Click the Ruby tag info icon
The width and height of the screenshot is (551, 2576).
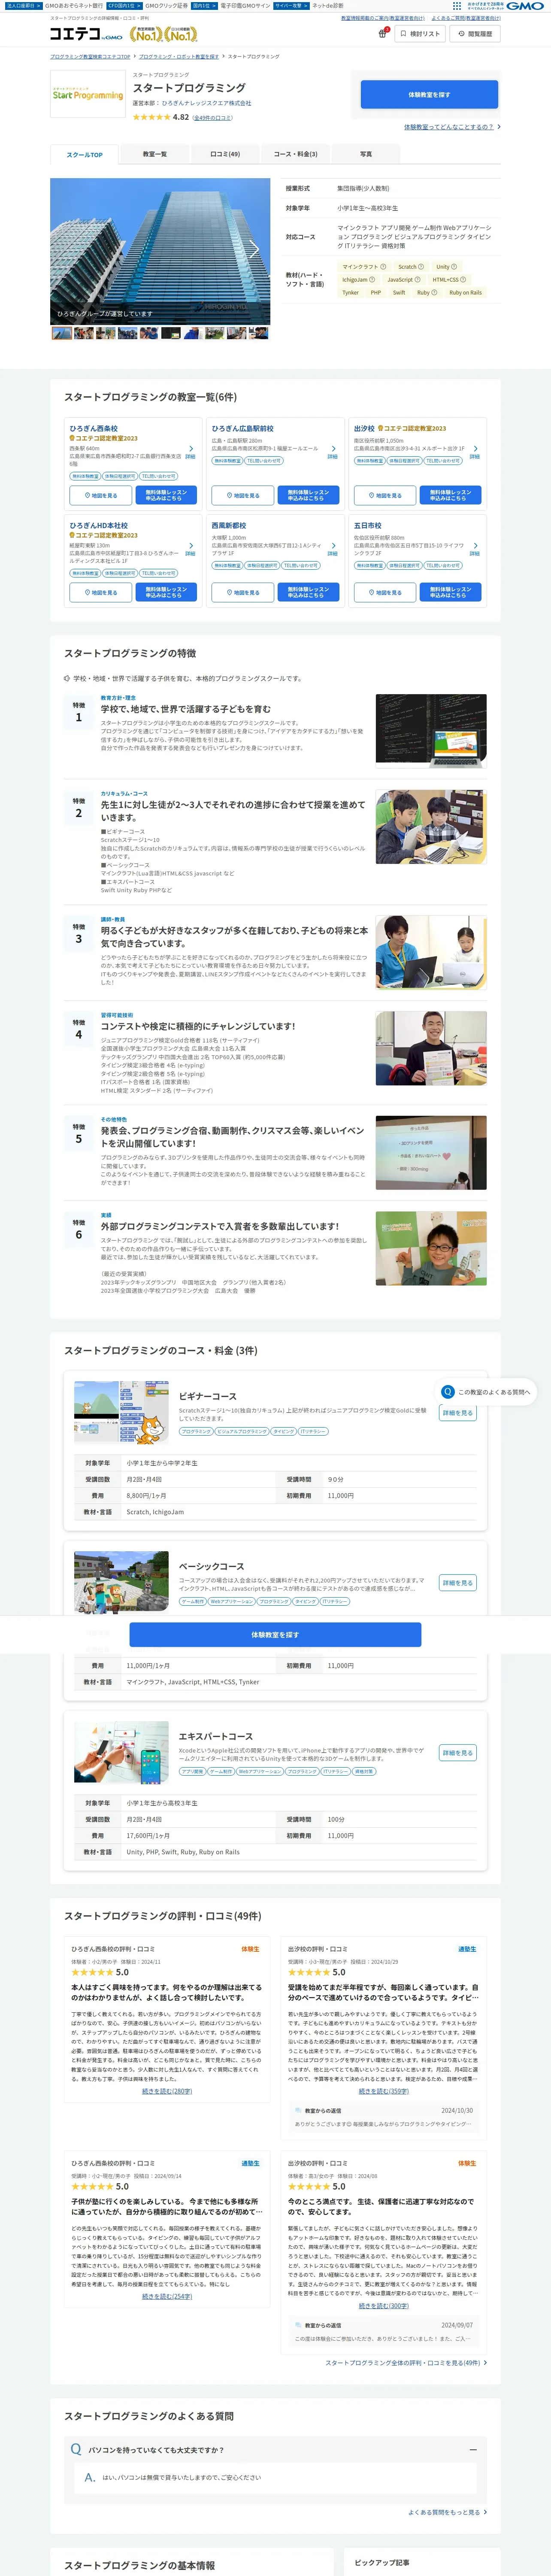pyautogui.click(x=434, y=293)
